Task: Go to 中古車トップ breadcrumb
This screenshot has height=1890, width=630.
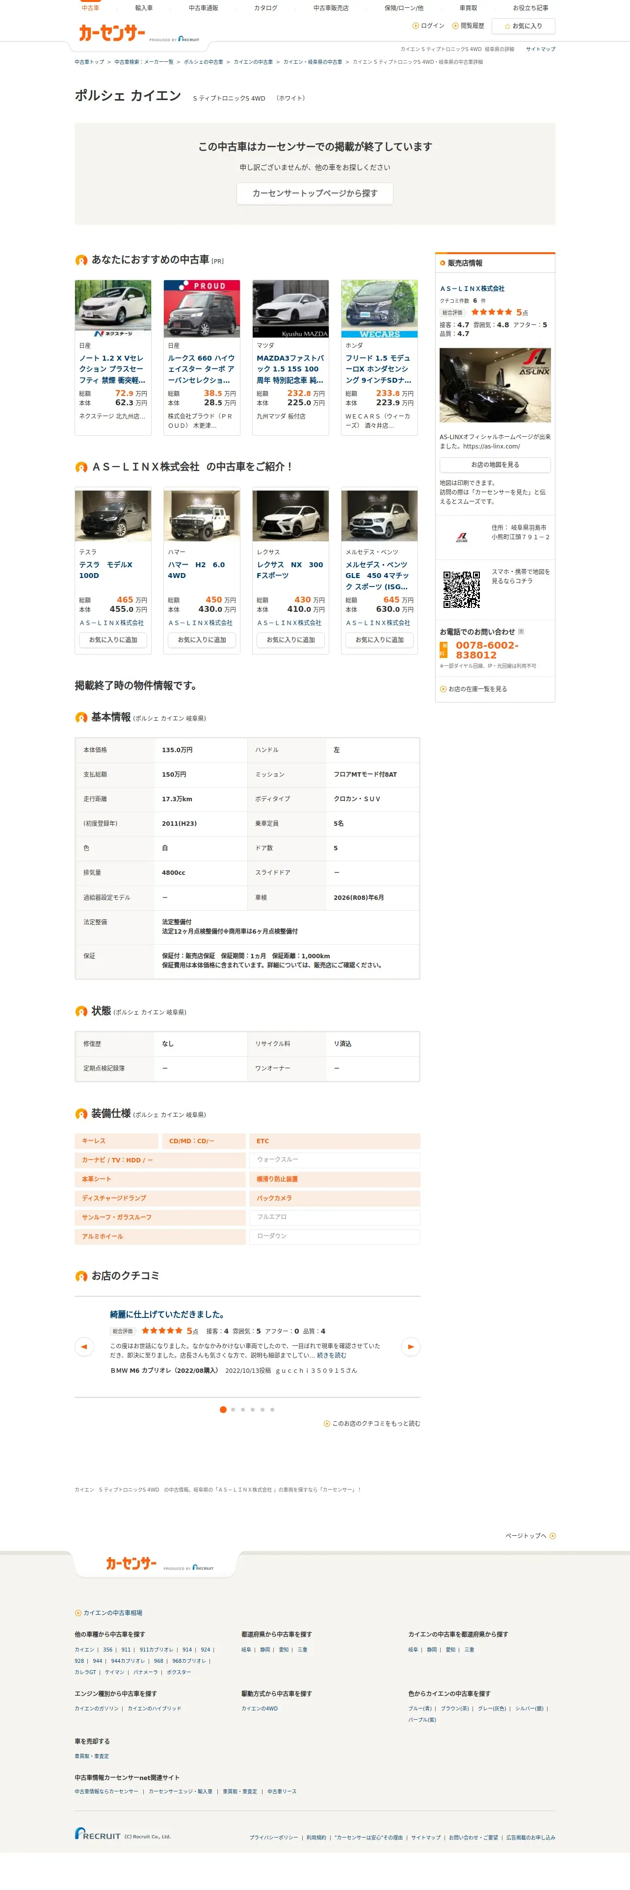Action: [x=89, y=62]
